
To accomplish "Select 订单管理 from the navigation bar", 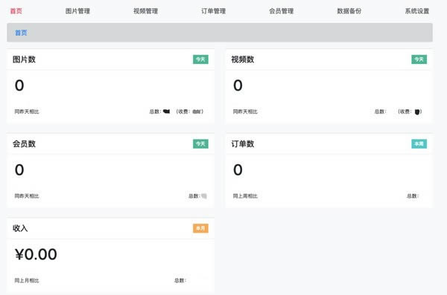I will click(214, 11).
